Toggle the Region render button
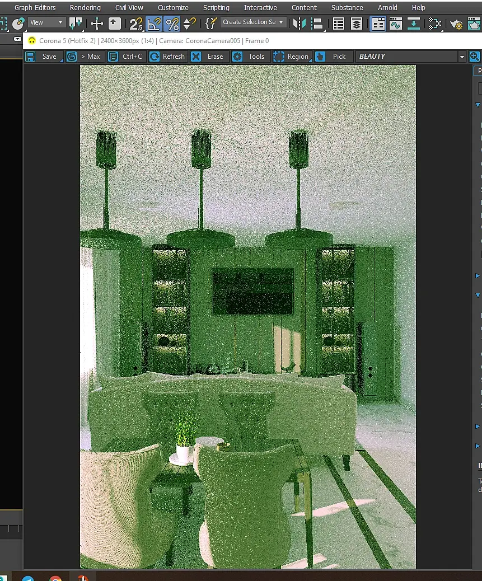 pos(291,57)
